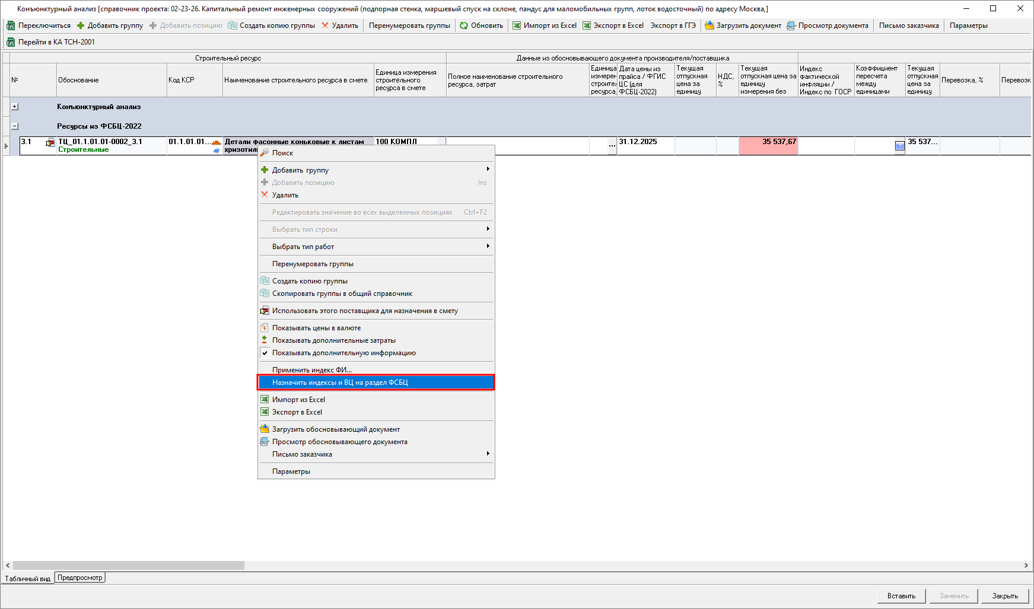The height and width of the screenshot is (609, 1034).
Task: Open Письмо заказчика in the toolbar
Action: pyautogui.click(x=909, y=25)
